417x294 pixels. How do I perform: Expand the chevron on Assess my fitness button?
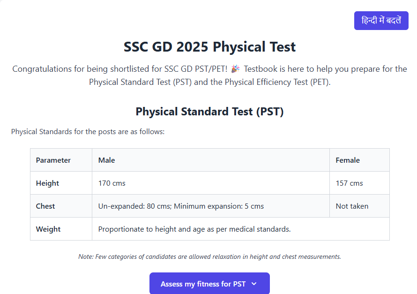pyautogui.click(x=254, y=284)
